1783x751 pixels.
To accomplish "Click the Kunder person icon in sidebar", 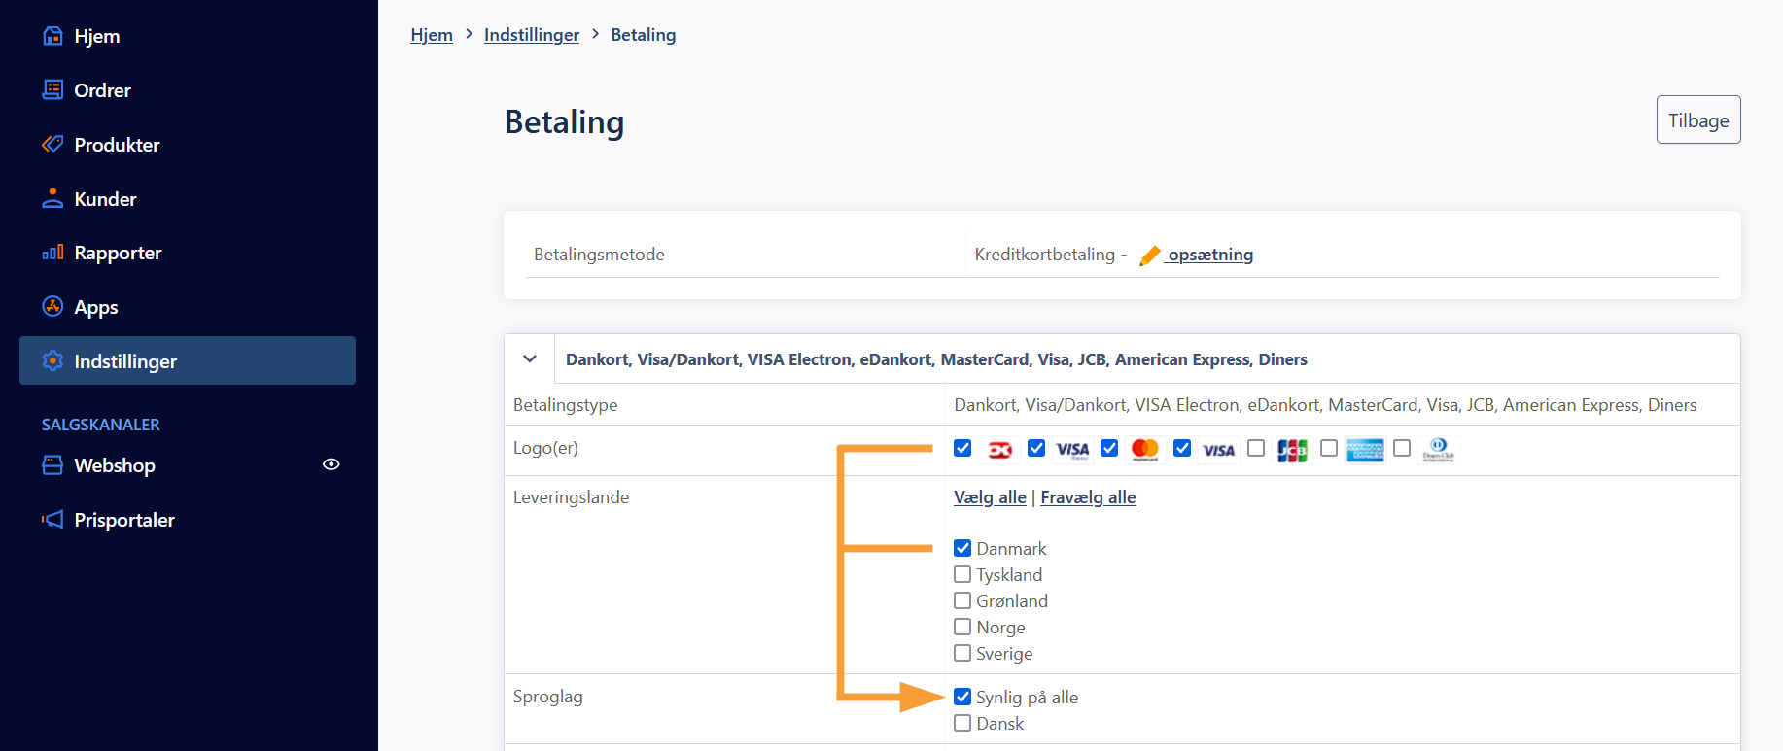I will [52, 198].
